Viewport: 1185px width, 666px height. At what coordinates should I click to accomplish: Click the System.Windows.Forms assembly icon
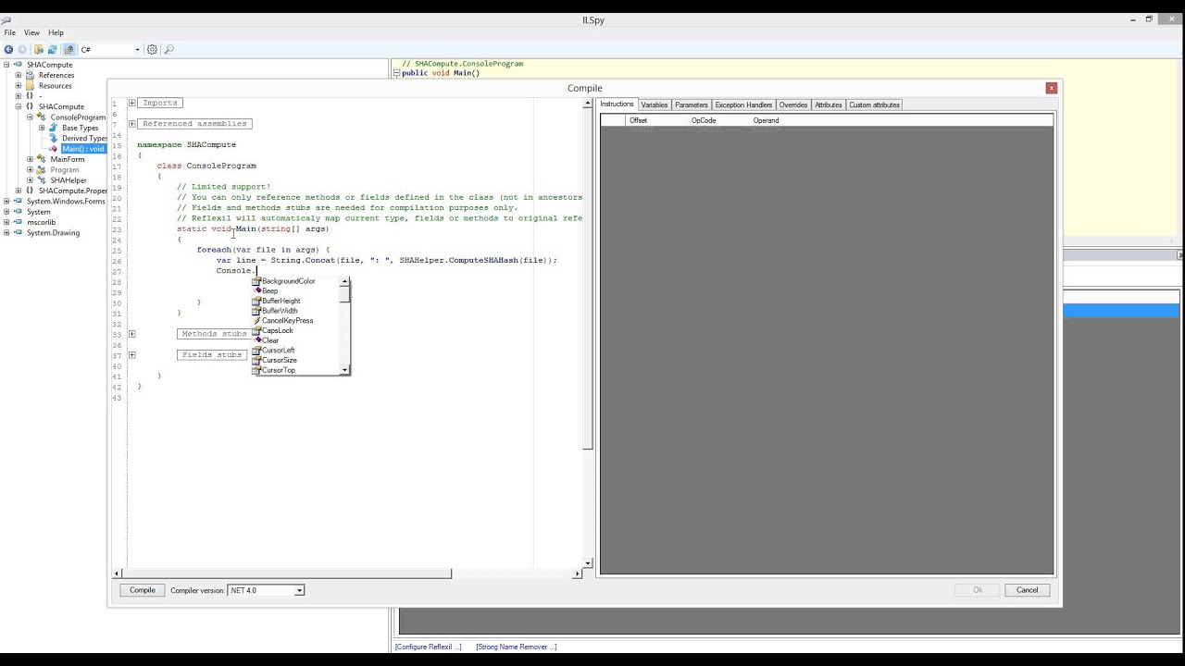click(x=19, y=201)
